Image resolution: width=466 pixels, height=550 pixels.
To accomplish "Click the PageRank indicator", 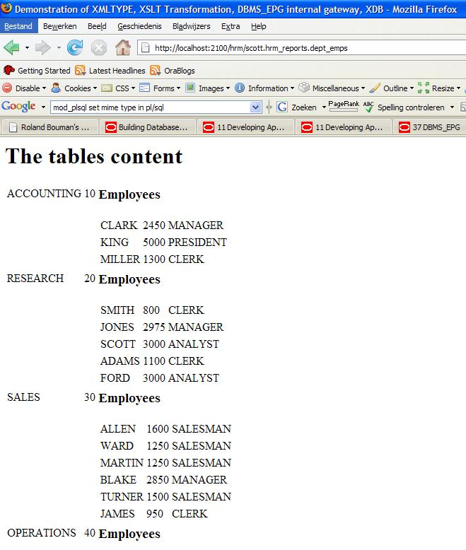I will point(344,105).
